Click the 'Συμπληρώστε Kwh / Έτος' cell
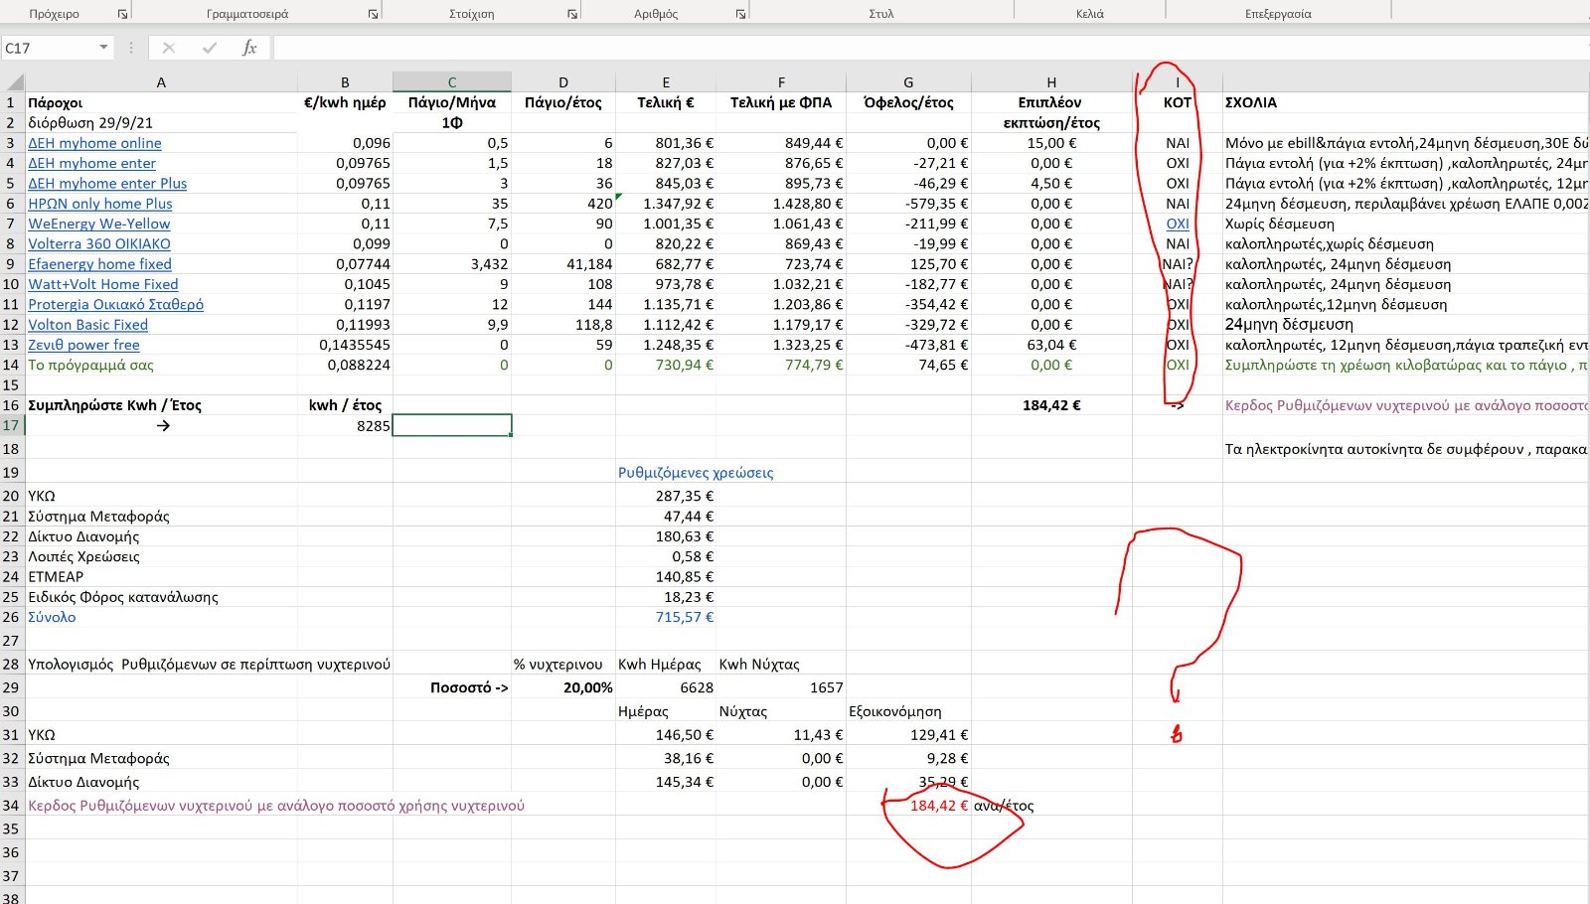 pos(161,405)
